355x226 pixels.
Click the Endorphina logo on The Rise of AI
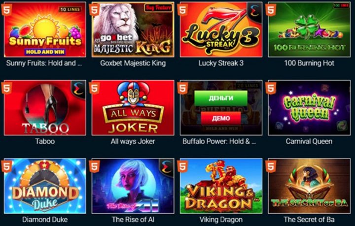coord(167,167)
